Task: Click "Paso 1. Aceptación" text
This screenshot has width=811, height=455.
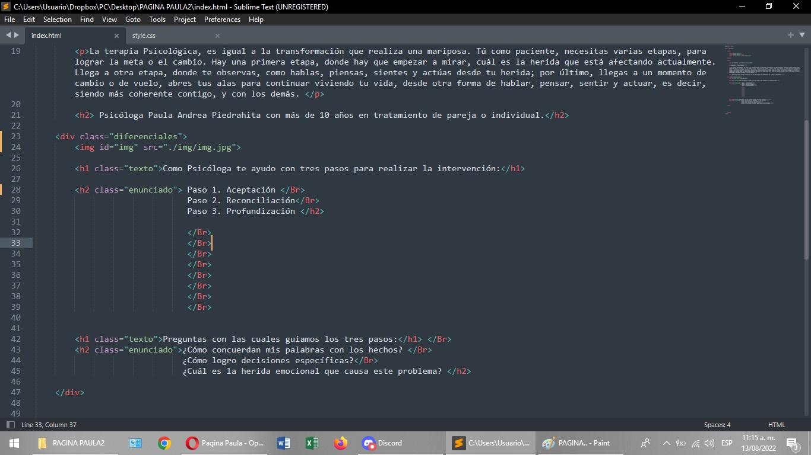Action: tap(231, 190)
